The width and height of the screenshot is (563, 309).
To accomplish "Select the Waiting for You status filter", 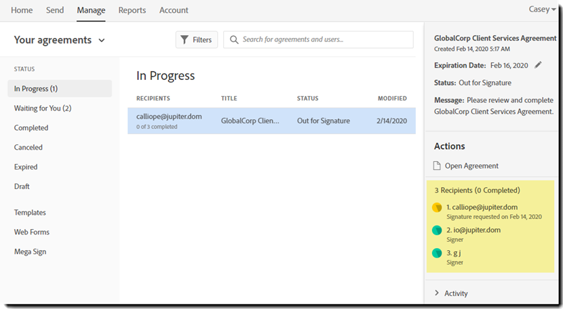I will coord(43,108).
